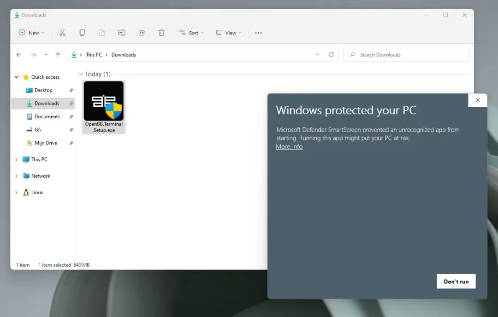The width and height of the screenshot is (498, 317).
Task: Click 'This PC' in the address bar
Action: (94, 55)
